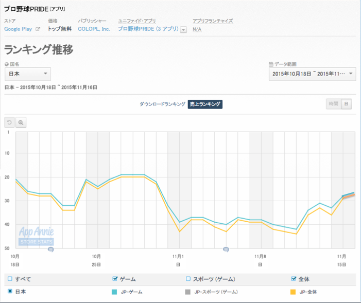
Task: Select the 日 granularity button
Action: tap(346, 104)
